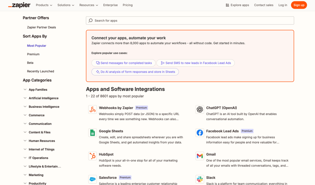This screenshot has width=315, height=185.
Task: Click the Explore apps grid icon
Action: [227, 5]
